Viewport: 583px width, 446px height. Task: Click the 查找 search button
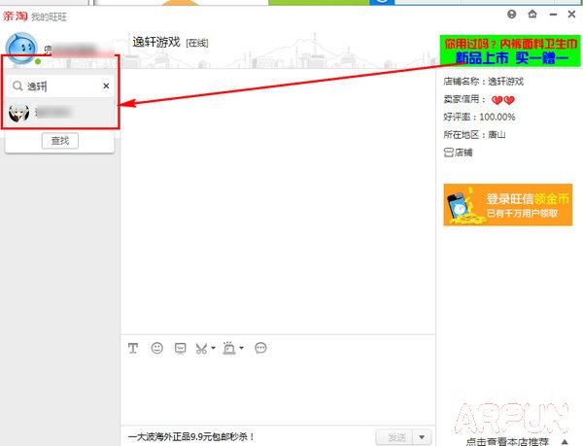60,141
